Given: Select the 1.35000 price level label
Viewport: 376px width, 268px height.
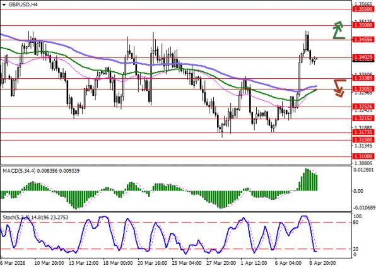Looking at the screenshot, I should pos(363,25).
